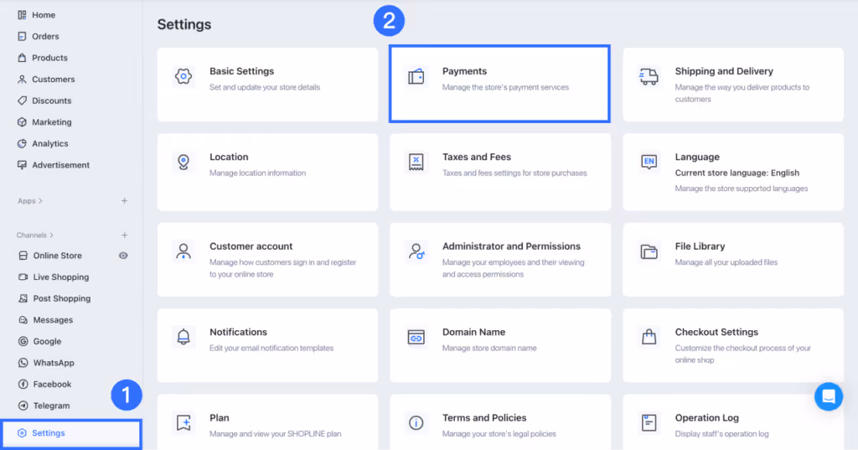Viewport: 858px width, 450px height.
Task: Open Taxes and Fees settings title
Action: click(477, 157)
